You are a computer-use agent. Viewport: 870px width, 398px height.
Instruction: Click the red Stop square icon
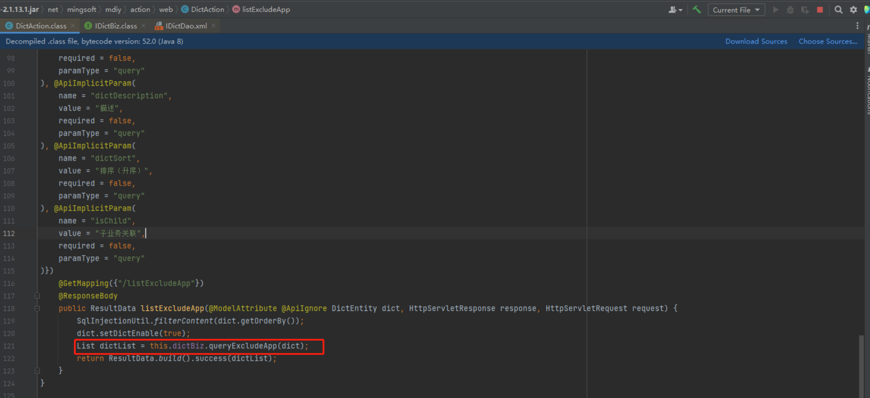click(820, 10)
